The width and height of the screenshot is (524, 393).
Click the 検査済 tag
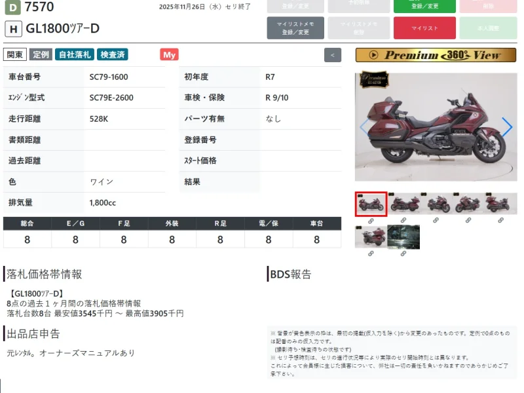(113, 54)
